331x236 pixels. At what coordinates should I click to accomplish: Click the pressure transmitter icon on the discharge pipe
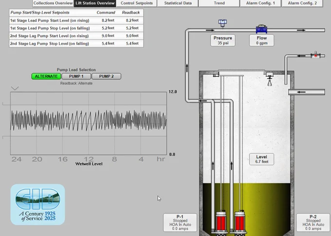click(x=222, y=24)
